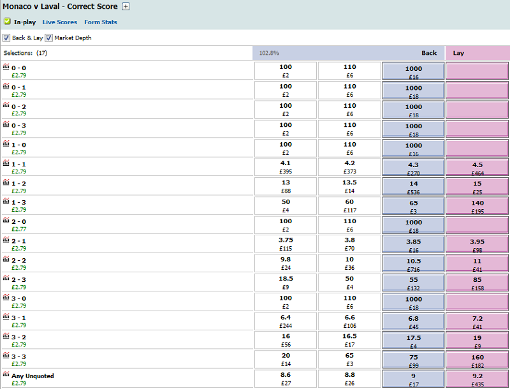Back 0 - 0 at odds 1000
Screen dimensions: 510x389
(413, 71)
